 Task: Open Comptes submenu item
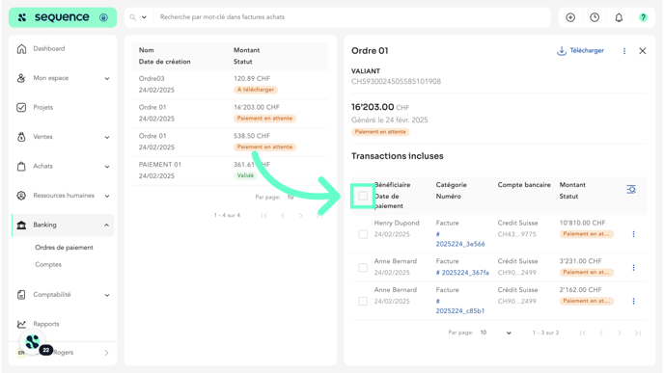coord(48,264)
